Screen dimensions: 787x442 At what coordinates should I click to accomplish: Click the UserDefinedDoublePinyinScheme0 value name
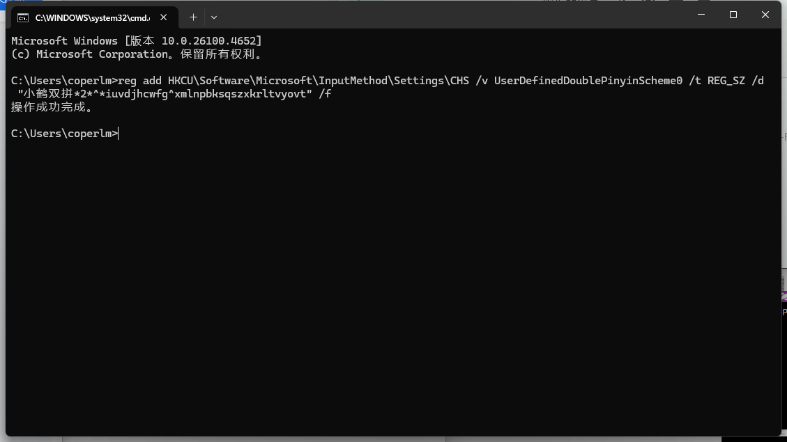tap(588, 80)
